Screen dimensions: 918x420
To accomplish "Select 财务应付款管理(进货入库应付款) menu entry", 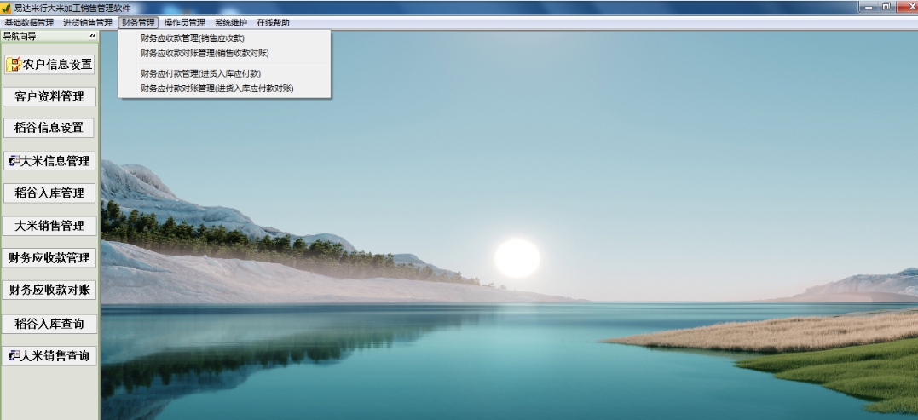I will (224, 74).
